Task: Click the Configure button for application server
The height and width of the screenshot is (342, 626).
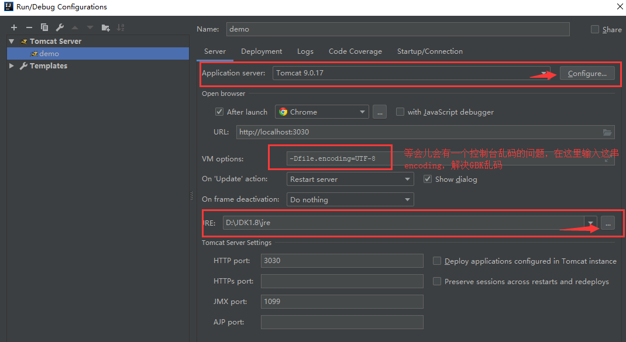Action: (587, 73)
